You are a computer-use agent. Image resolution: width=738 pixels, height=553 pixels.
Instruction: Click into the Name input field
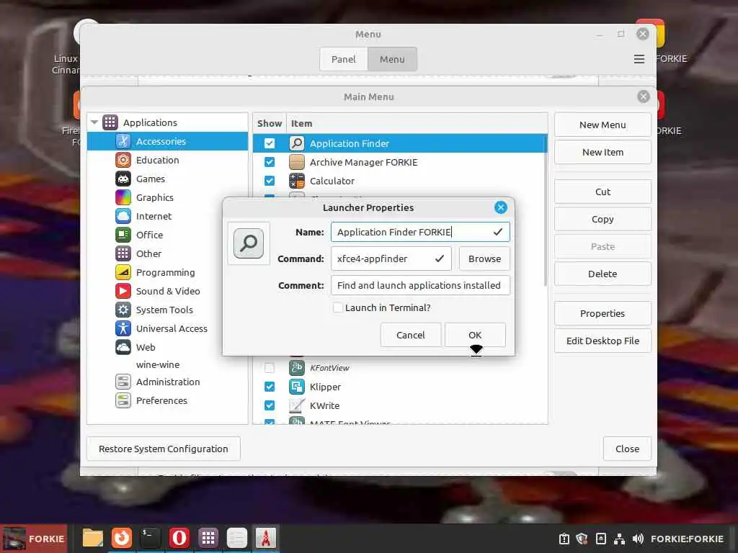420,232
